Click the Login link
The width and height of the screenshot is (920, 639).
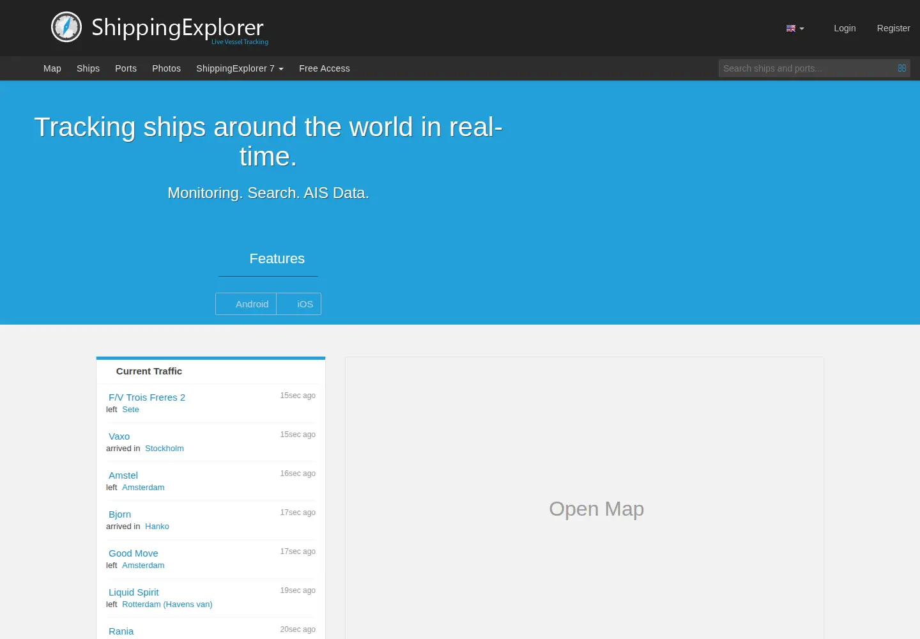coord(845,28)
